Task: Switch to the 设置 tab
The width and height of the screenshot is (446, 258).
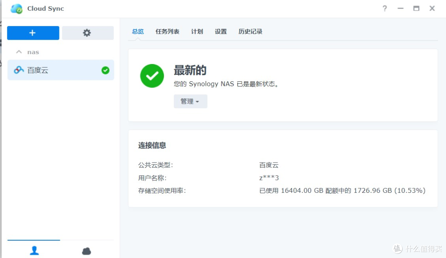Action: pos(221,31)
